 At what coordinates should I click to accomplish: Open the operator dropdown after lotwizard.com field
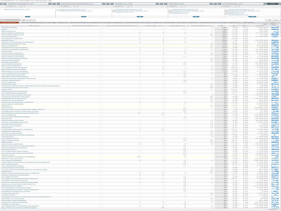[215, 4]
